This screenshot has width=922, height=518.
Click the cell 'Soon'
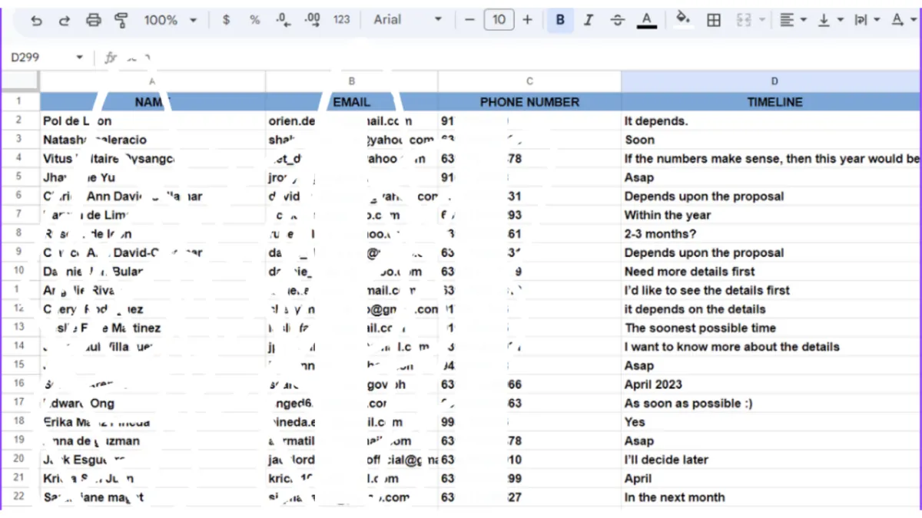[x=771, y=140]
